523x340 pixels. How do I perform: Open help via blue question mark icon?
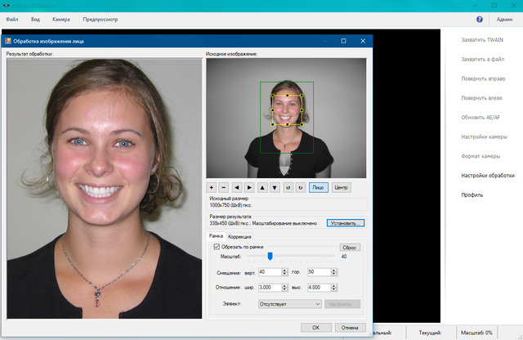point(480,20)
